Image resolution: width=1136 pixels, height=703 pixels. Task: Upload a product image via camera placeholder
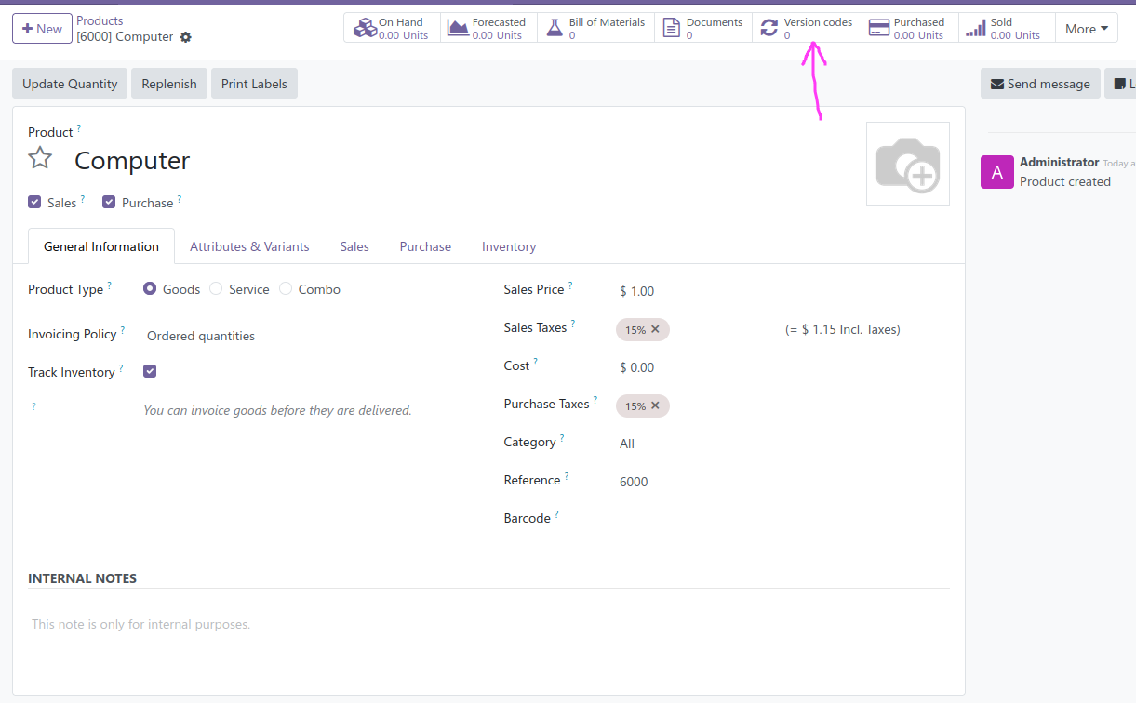(x=907, y=164)
